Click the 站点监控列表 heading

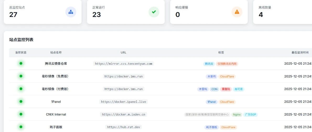(x=21, y=40)
